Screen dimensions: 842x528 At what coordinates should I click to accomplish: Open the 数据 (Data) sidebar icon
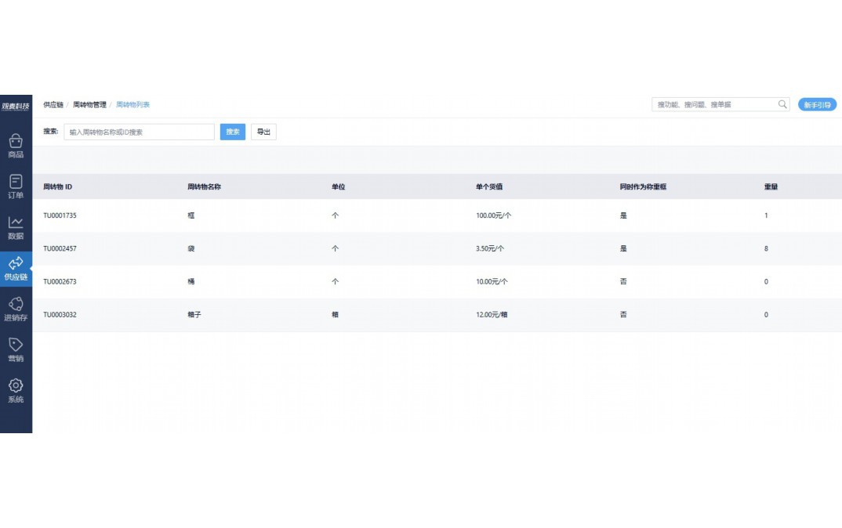pyautogui.click(x=16, y=227)
